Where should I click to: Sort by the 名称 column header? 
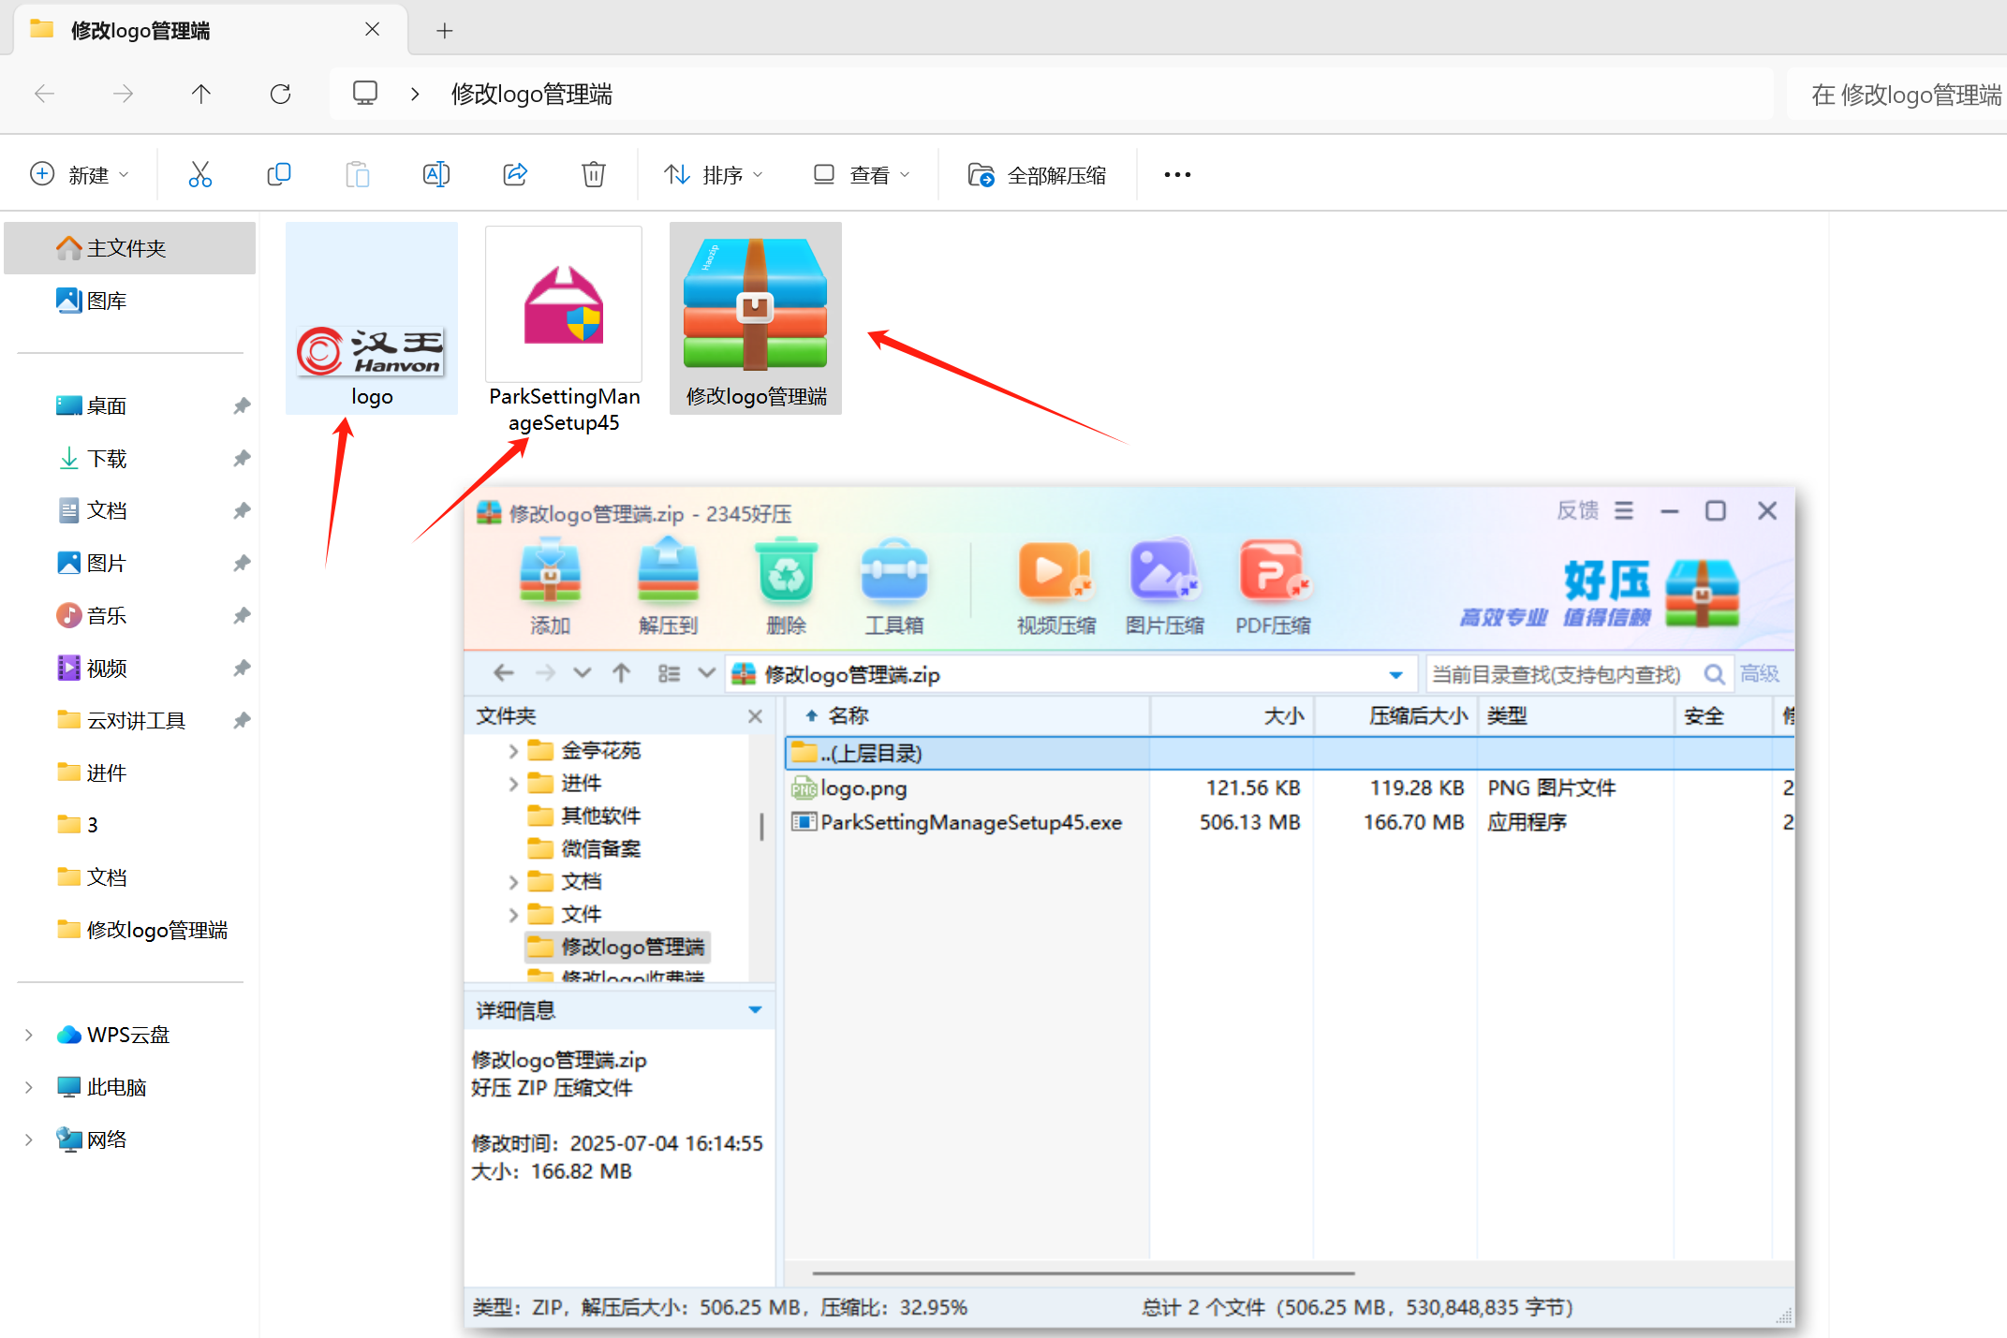click(968, 716)
